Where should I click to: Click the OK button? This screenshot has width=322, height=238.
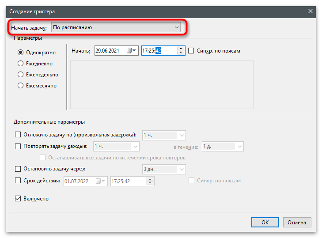[x=265, y=222]
